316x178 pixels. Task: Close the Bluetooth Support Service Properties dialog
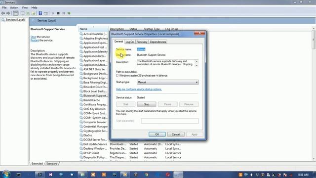[x=199, y=33]
